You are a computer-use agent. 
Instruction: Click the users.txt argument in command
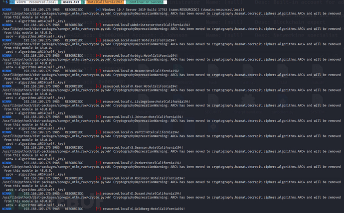(72, 3)
